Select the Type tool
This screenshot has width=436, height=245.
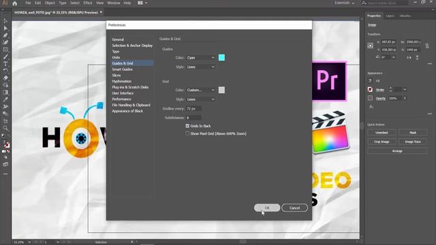click(5, 63)
